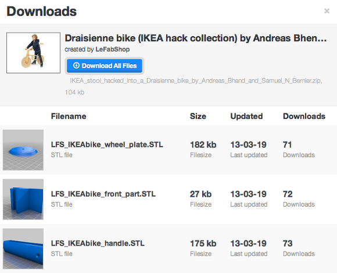
Task: Click the Downloads column header
Action: coord(304,116)
